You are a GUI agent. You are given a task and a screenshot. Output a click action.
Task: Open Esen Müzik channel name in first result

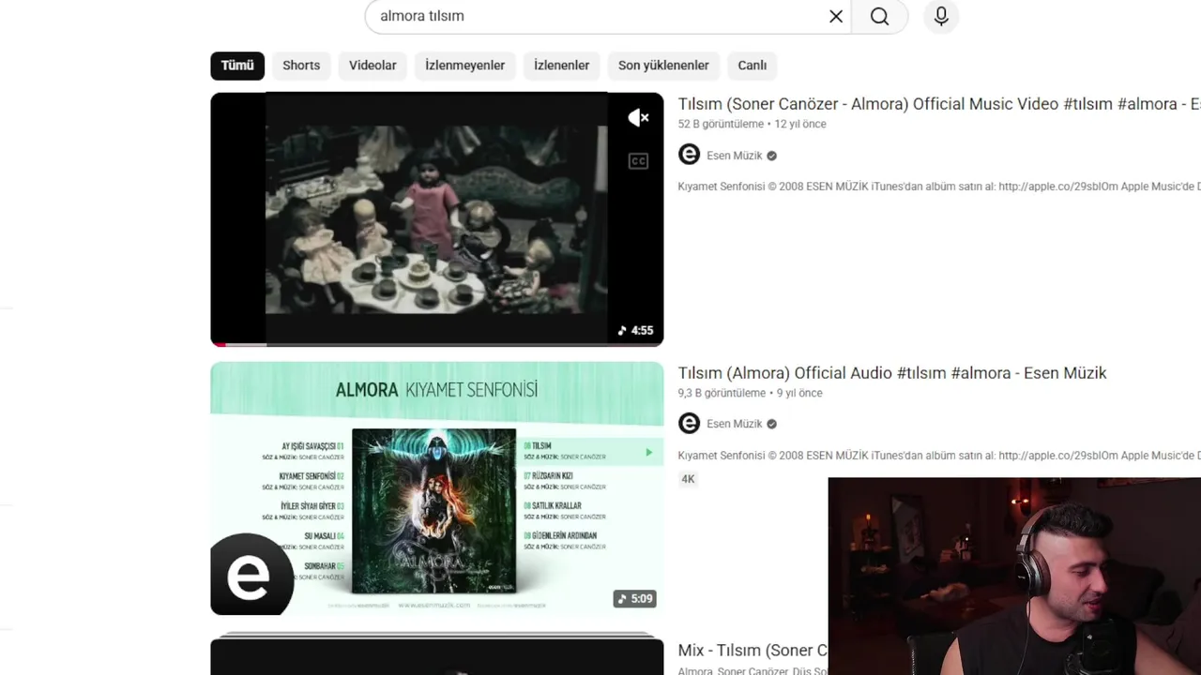click(734, 156)
